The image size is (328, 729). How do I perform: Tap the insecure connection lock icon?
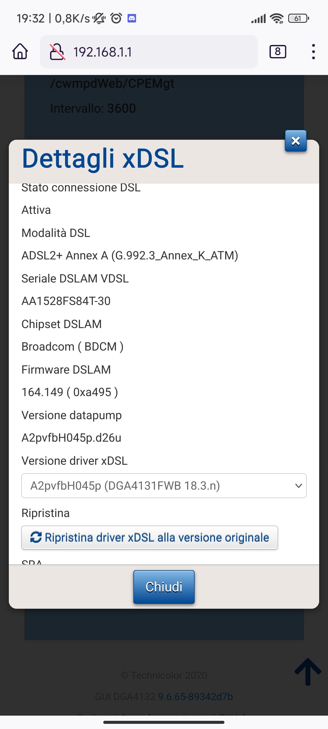(57, 52)
